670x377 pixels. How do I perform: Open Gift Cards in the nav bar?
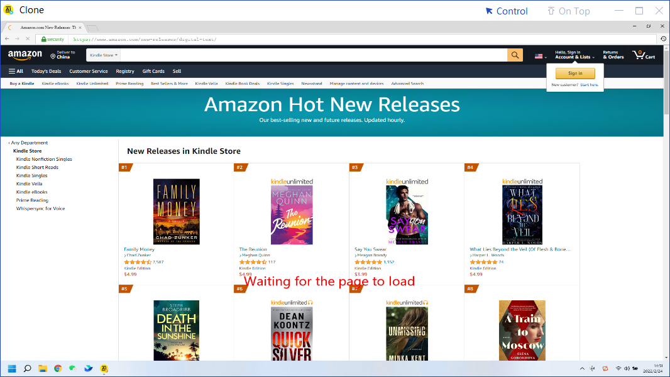(153, 71)
